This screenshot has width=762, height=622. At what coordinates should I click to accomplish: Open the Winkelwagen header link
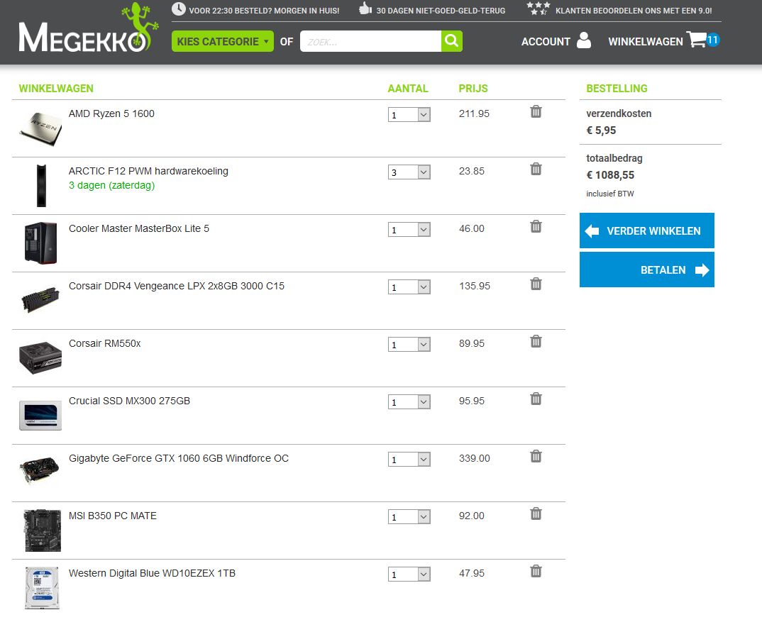646,42
